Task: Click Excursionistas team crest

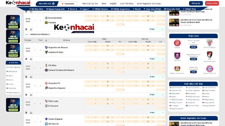Action: click(46, 18)
